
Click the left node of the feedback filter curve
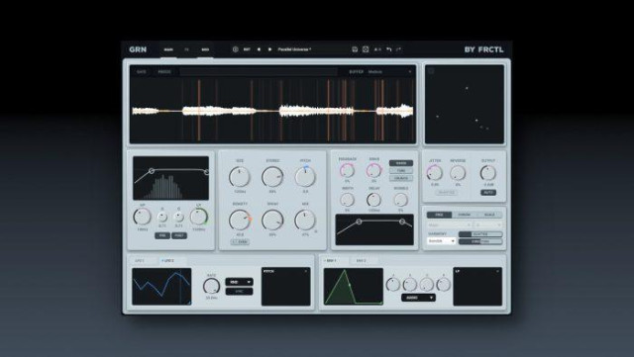click(x=359, y=222)
